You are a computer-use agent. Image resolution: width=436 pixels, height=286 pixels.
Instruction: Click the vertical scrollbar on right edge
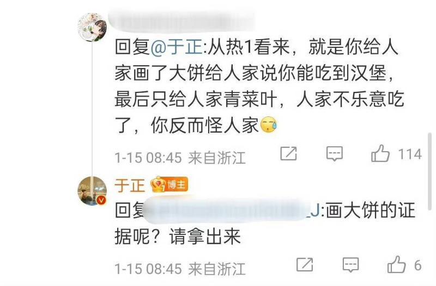coord(430,172)
